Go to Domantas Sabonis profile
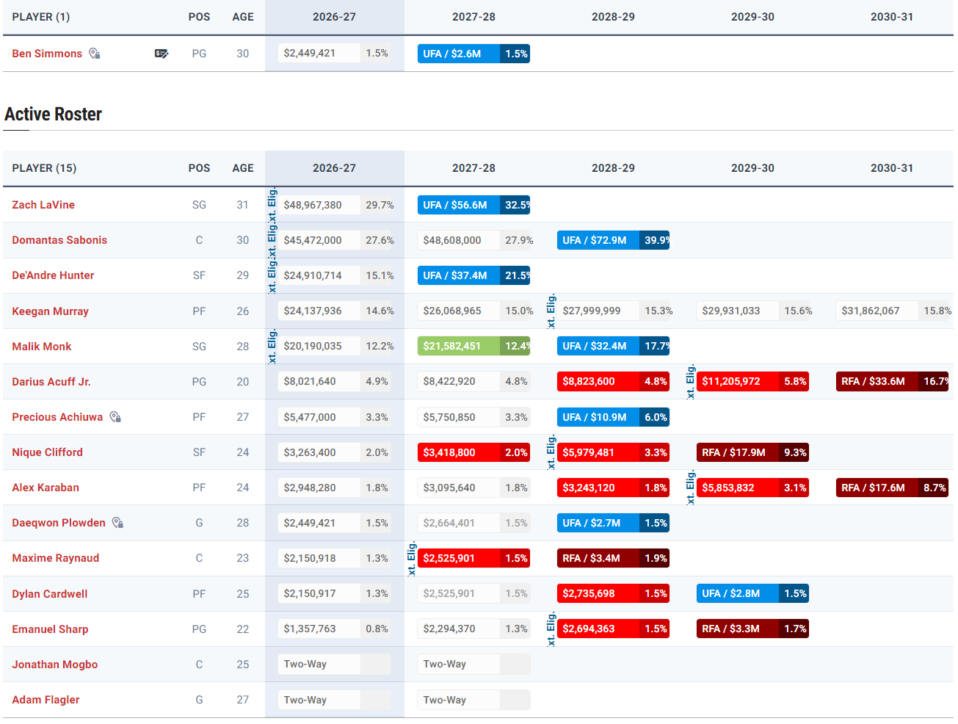Screen dimensions: 958x724 (x=59, y=240)
